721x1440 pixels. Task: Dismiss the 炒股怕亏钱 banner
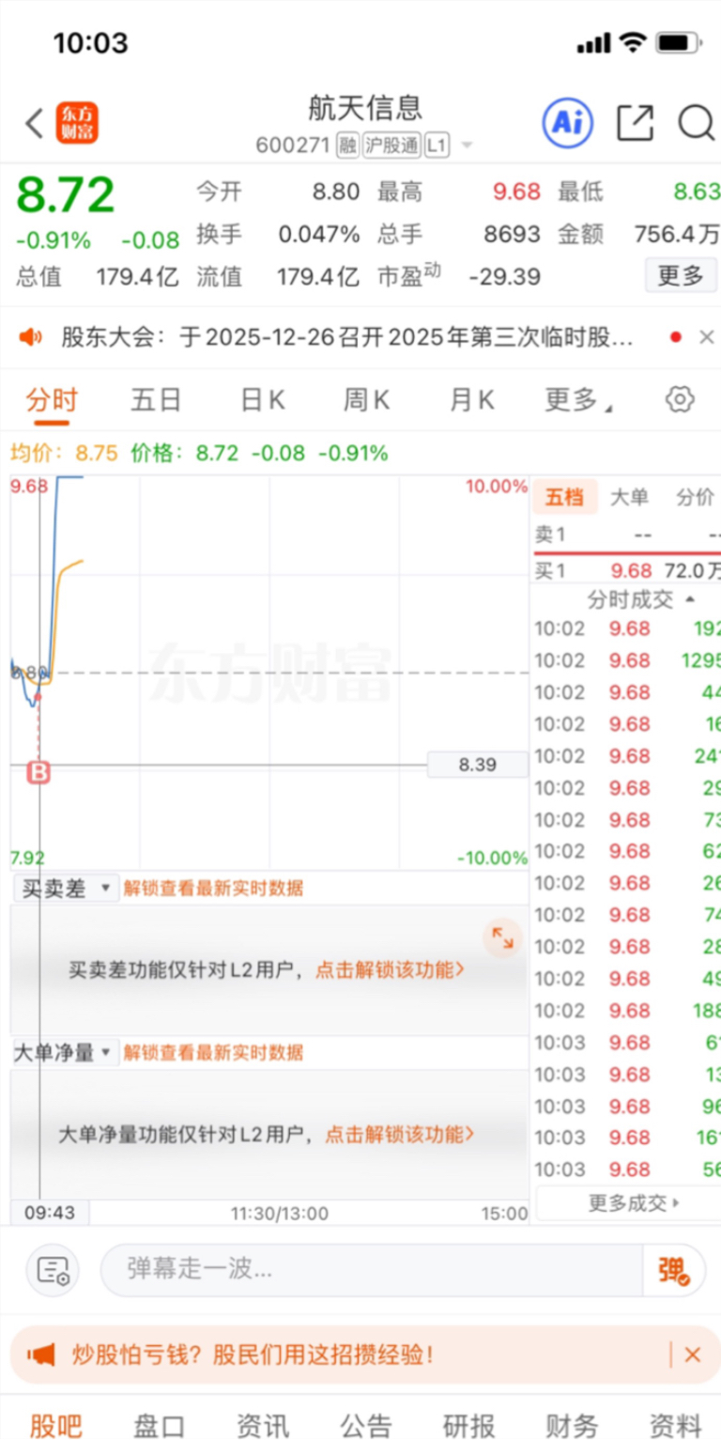[x=693, y=1355]
